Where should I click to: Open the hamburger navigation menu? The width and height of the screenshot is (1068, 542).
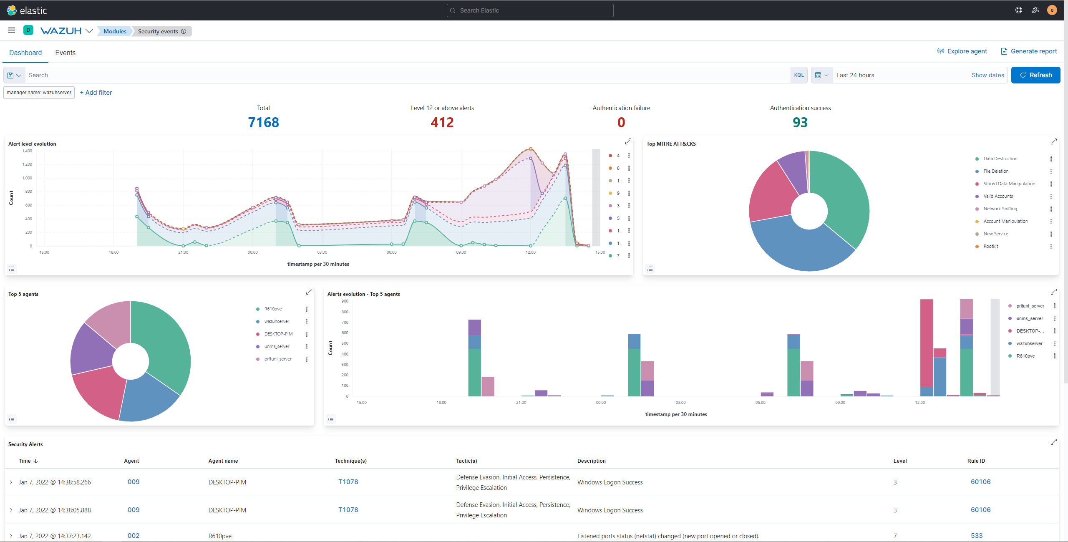(x=12, y=30)
